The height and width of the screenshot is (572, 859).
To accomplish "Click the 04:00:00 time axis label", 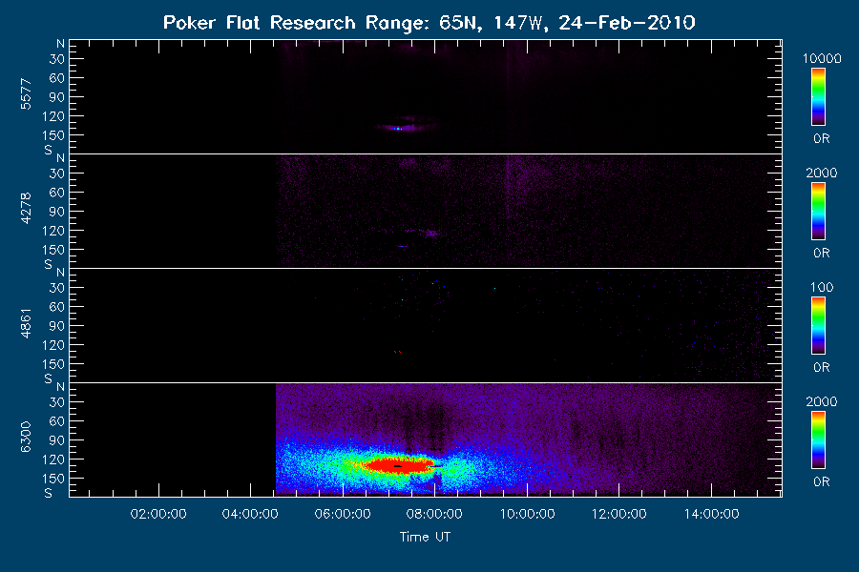I will [250, 514].
